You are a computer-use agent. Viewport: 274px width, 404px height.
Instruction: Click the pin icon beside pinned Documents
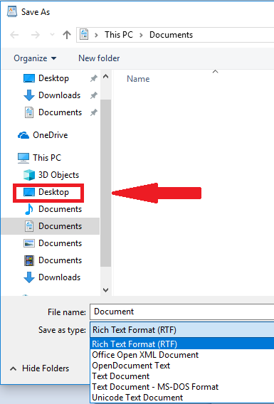(93, 112)
